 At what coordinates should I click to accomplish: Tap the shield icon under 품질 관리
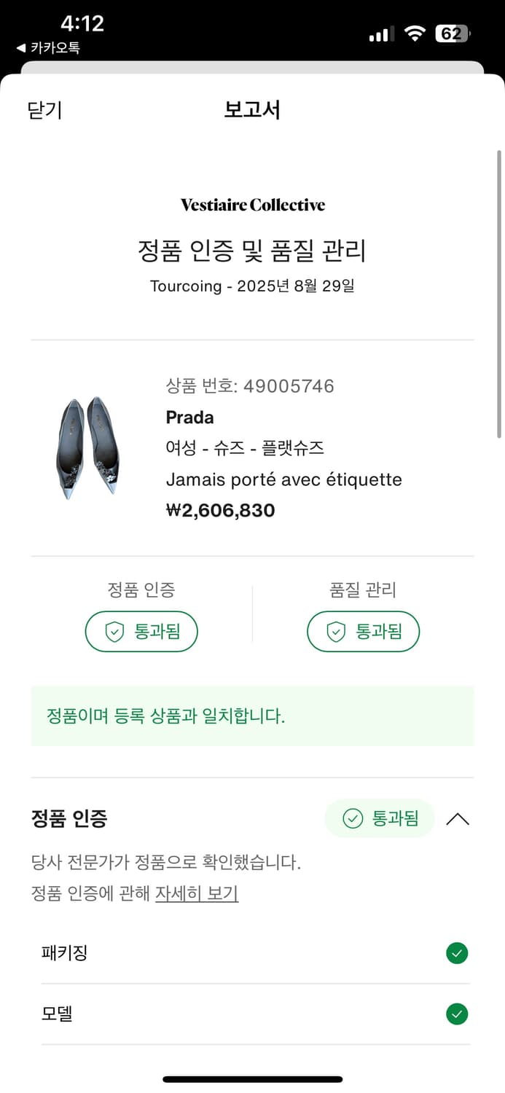pos(335,632)
